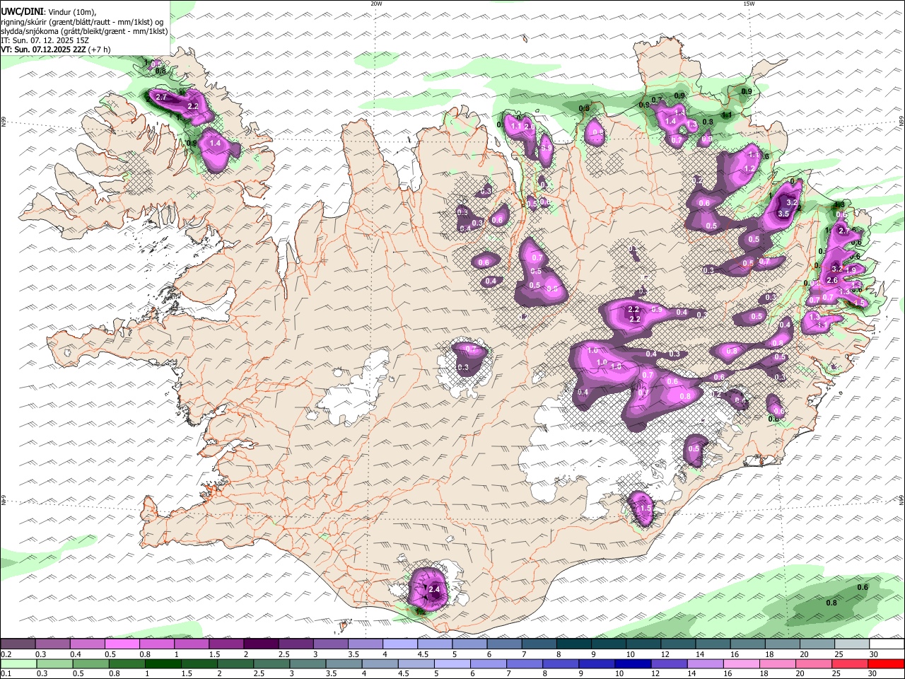The width and height of the screenshot is (905, 679).
Task: Pick the dark teal 8 swatch in upper legend
Action: [574, 644]
